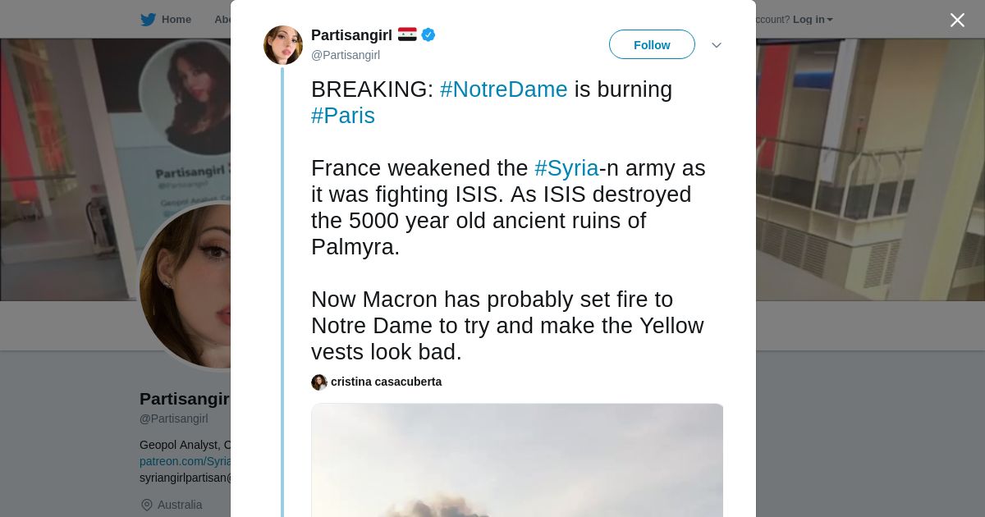Expand the Log in dropdown
985x517 pixels.
tap(813, 20)
